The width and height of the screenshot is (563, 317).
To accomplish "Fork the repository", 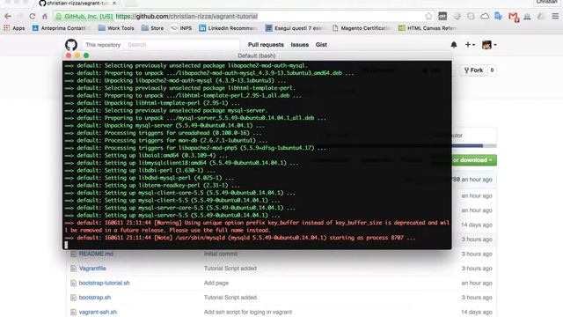I will pyautogui.click(x=473, y=70).
